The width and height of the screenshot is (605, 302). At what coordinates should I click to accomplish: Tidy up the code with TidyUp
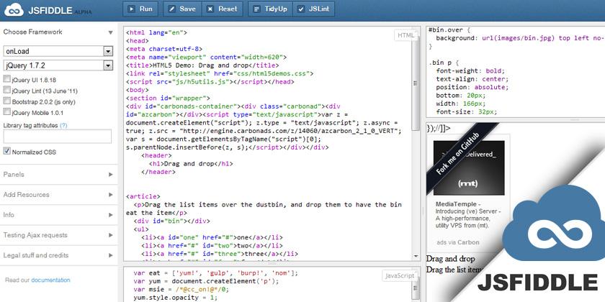270,9
